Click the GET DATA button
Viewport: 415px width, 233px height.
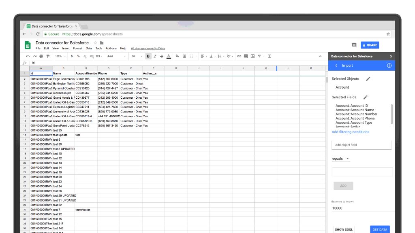[x=379, y=229]
